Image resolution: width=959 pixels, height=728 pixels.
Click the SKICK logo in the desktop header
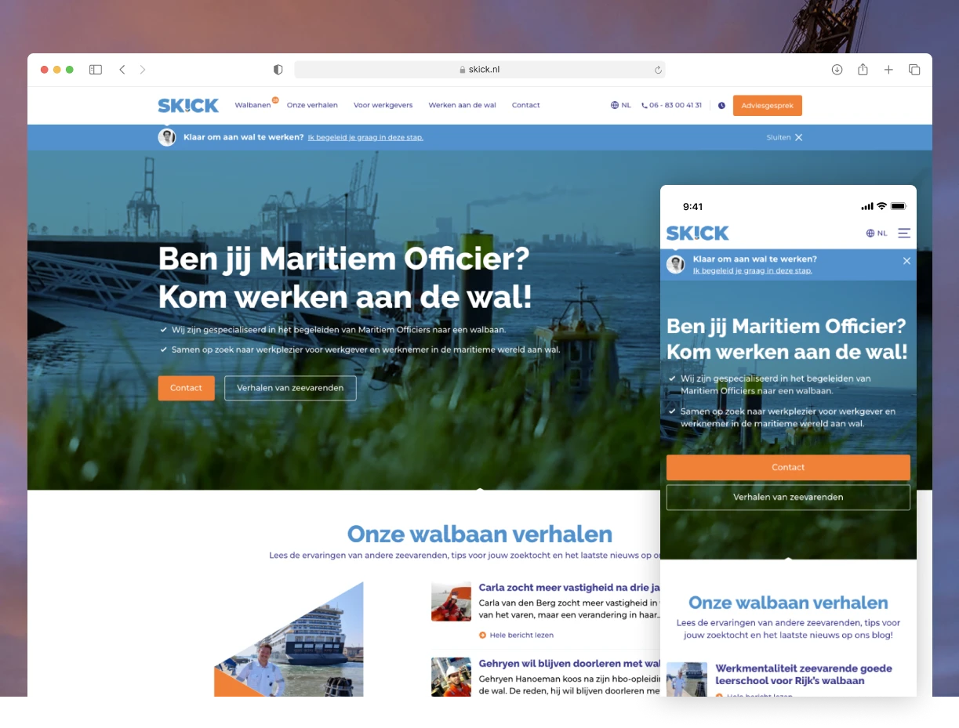tap(188, 105)
